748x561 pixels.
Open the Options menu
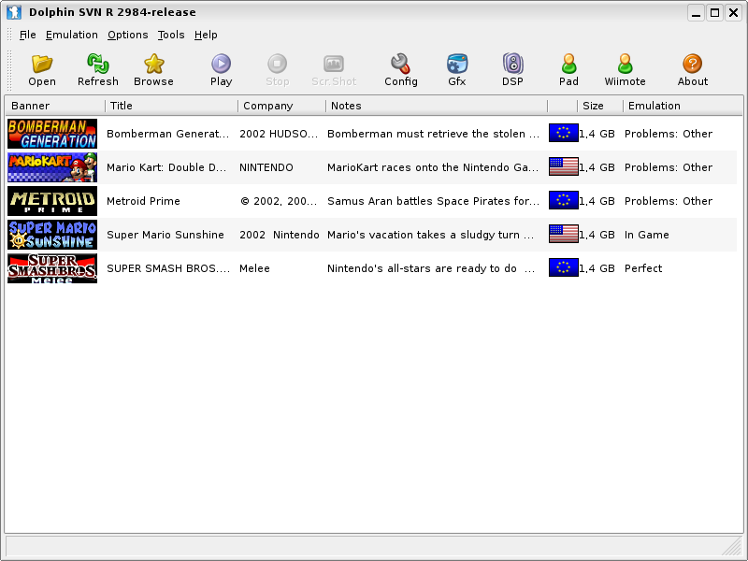pyautogui.click(x=127, y=35)
